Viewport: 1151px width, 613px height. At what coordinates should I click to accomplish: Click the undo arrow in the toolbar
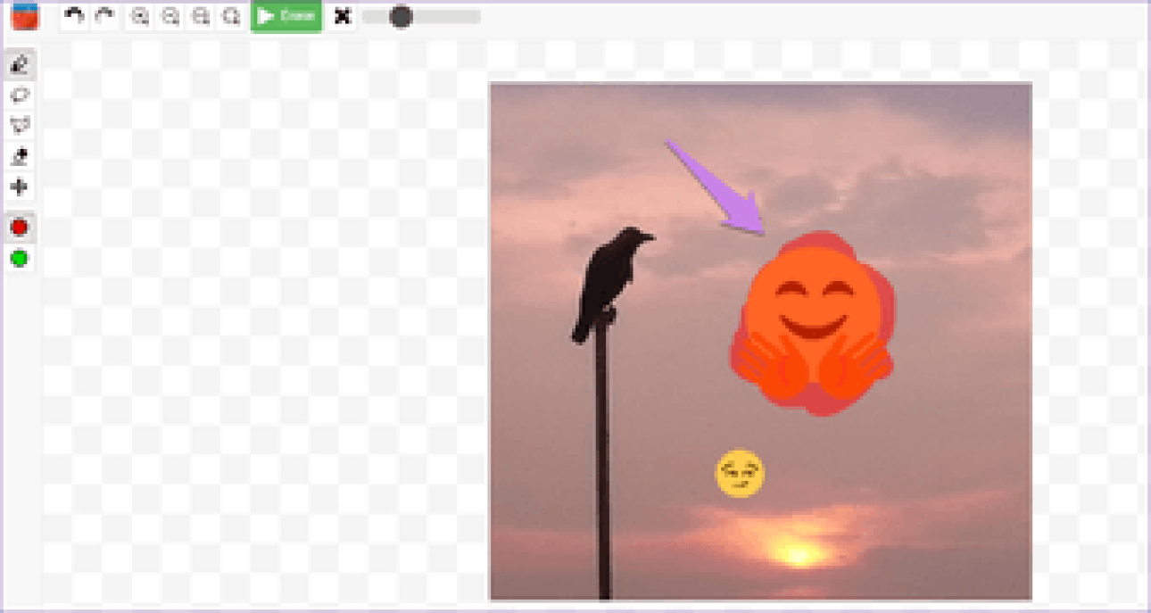[75, 16]
